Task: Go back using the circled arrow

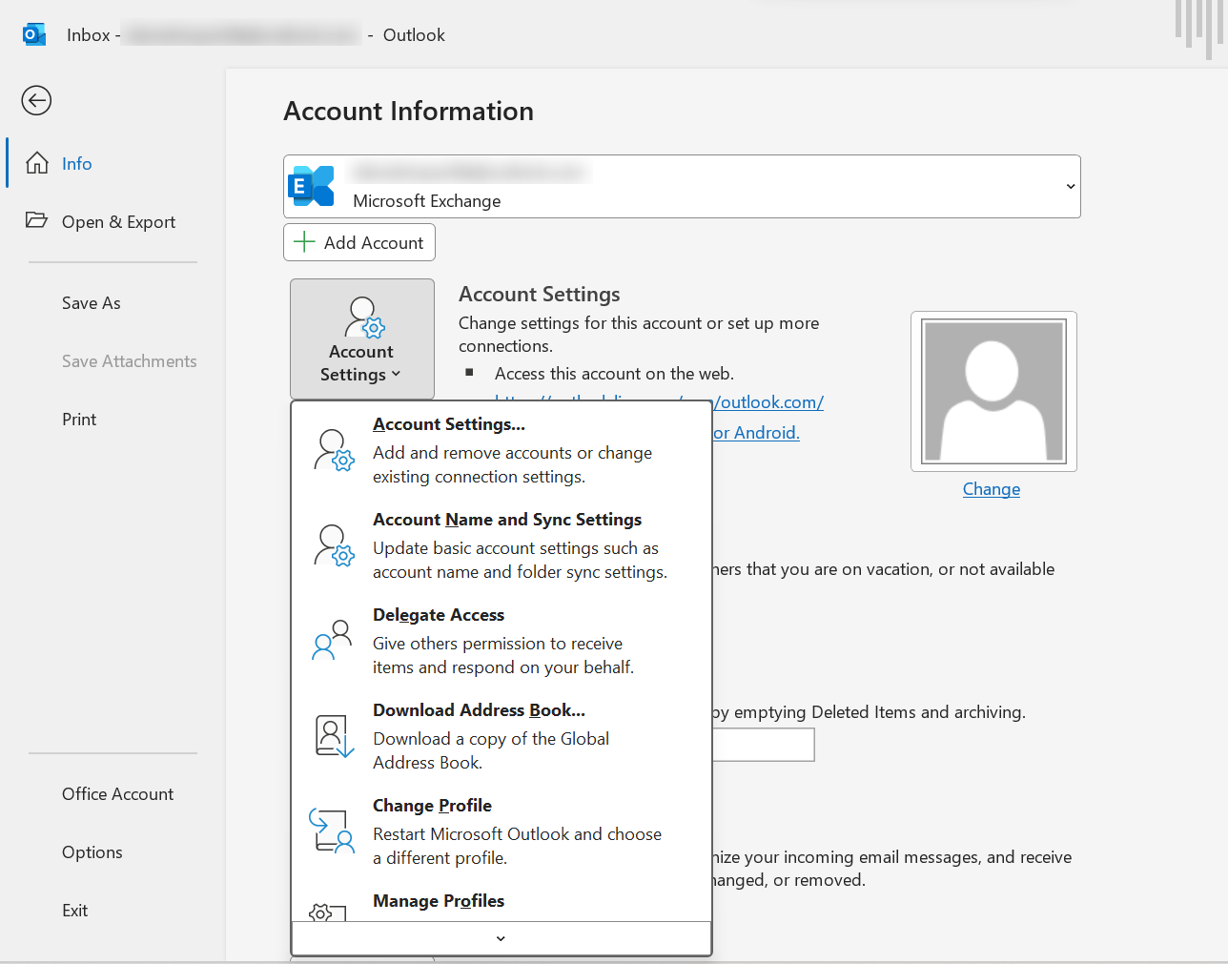Action: click(x=36, y=100)
